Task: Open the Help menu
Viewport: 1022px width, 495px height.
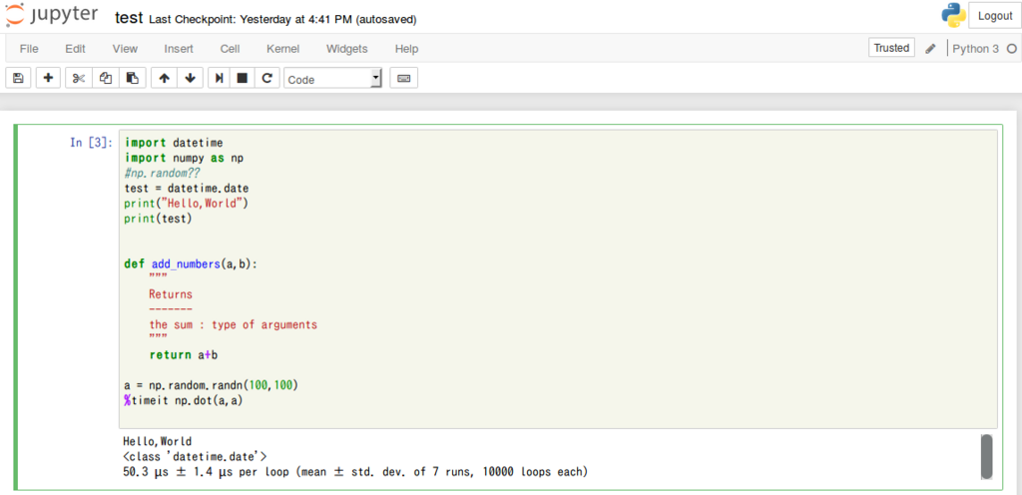Action: (407, 49)
